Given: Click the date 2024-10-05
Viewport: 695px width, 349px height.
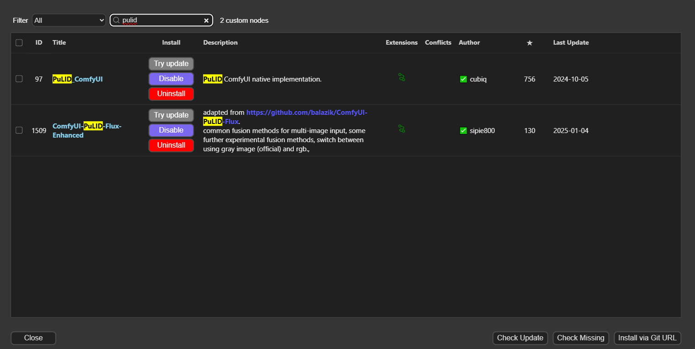Looking at the screenshot, I should click(571, 79).
